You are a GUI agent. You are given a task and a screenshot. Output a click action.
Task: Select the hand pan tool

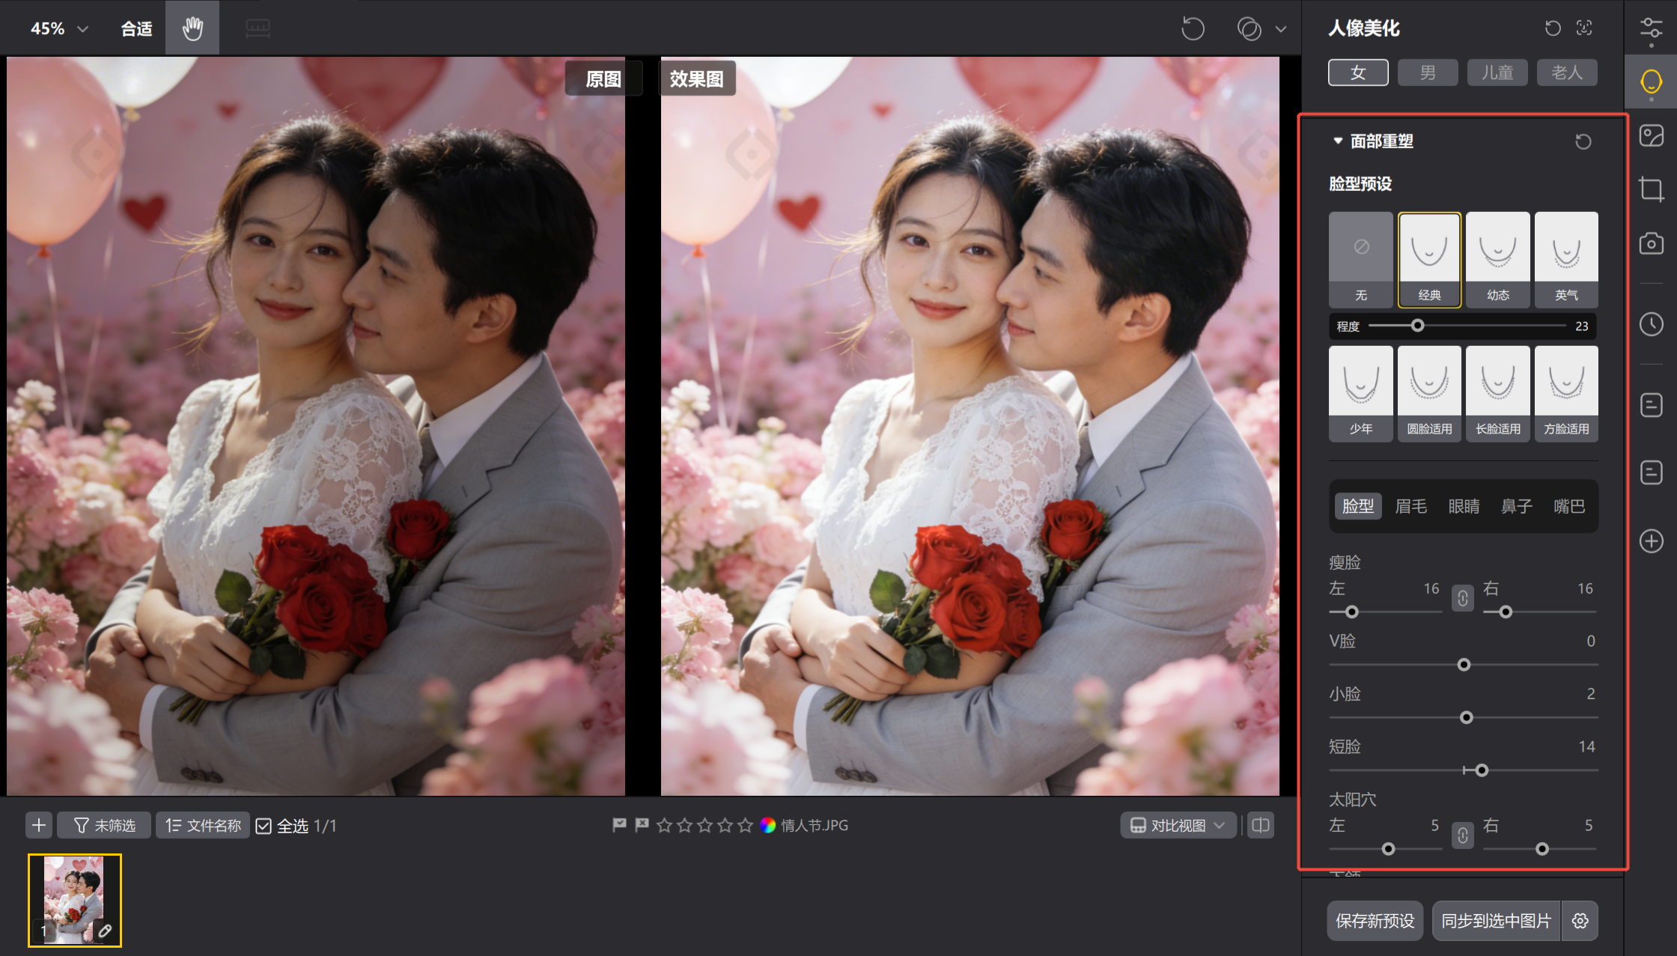[192, 28]
